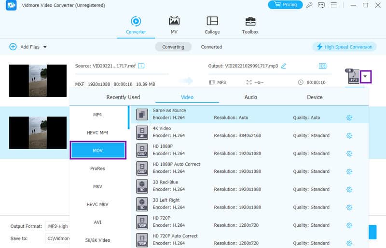
Task: Open the Toolbox tab
Action: point(250,25)
